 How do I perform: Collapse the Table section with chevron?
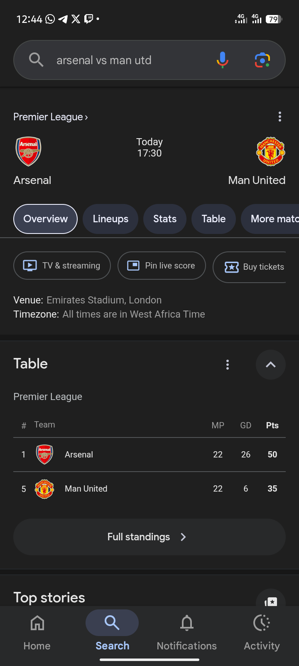point(270,365)
